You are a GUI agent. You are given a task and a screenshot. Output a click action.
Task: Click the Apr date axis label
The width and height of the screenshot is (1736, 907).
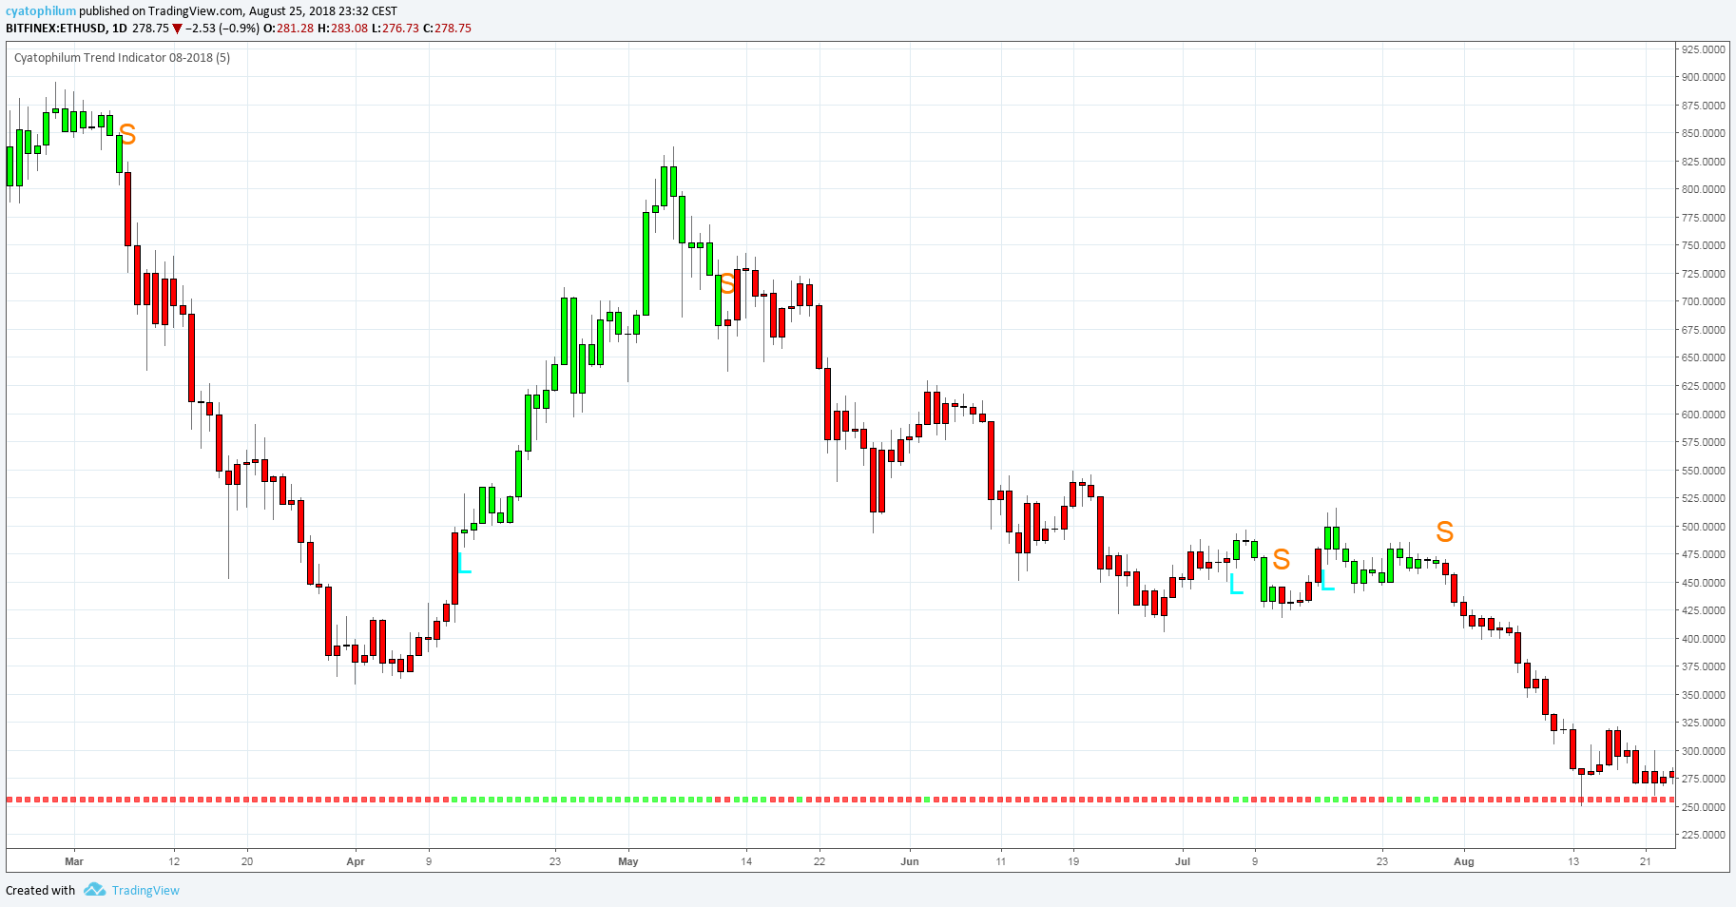tap(356, 861)
